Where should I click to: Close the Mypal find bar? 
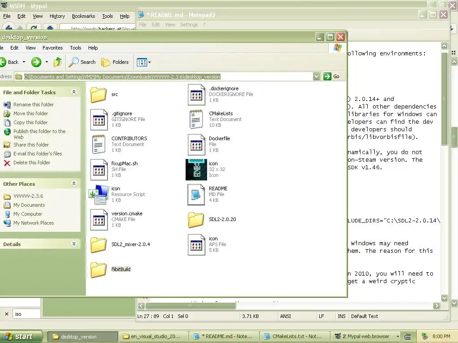point(6,314)
